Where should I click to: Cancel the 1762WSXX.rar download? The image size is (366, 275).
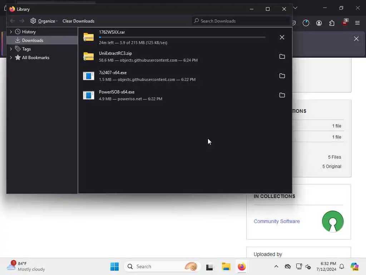tap(282, 37)
